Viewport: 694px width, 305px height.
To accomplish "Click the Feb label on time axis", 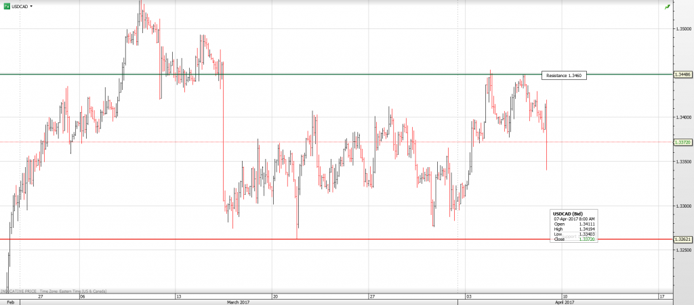I will coord(9,302).
